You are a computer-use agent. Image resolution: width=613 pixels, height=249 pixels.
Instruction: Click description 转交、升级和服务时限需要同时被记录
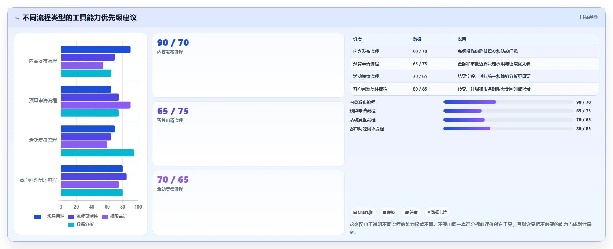(x=494, y=89)
